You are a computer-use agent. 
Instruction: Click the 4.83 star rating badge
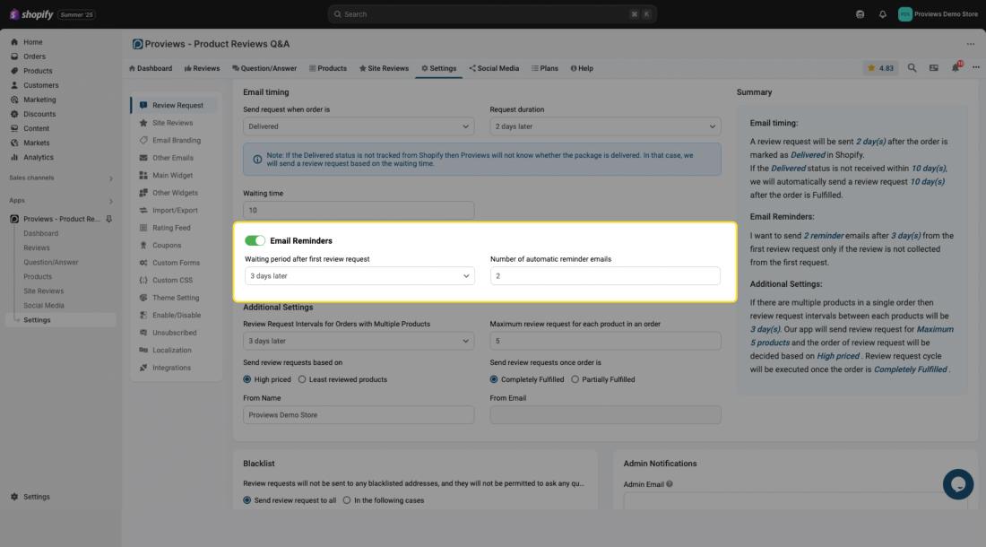880,68
